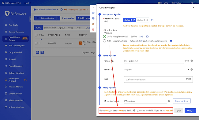Click the Ortam Oluştur button

pyautogui.click(x=45, y=18)
